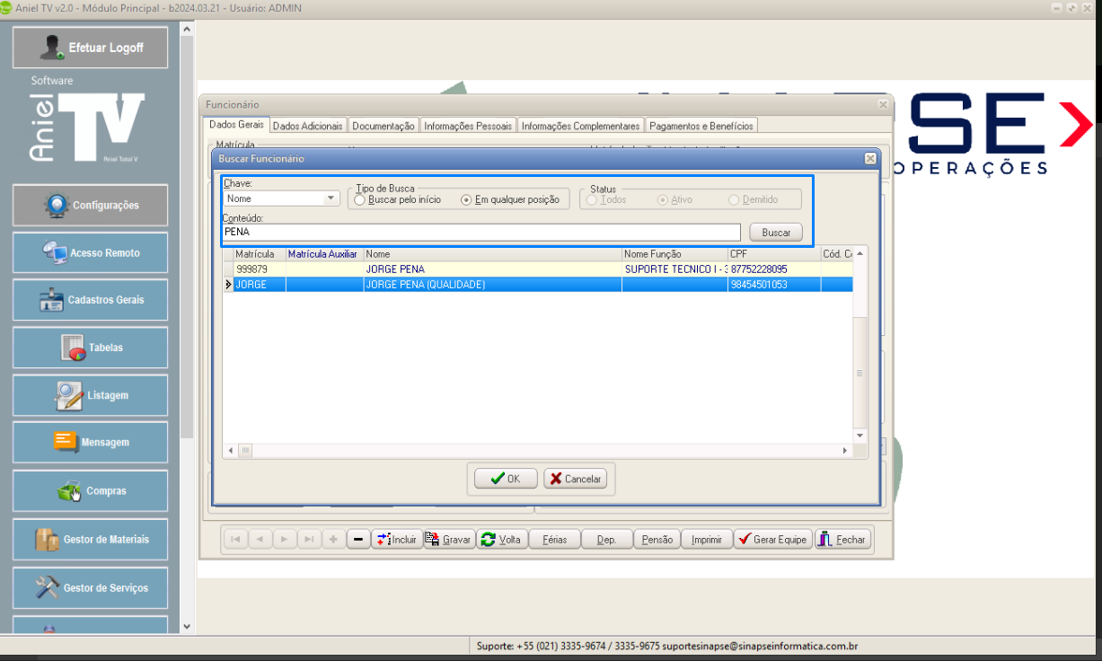Screen dimensions: 1102x661
Task: Select the 'Buscar pelo início' radio option
Action: tap(360, 200)
